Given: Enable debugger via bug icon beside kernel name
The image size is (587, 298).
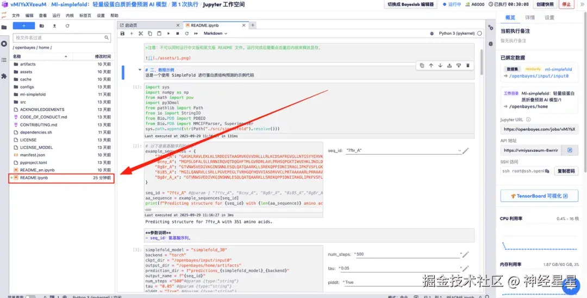Looking at the screenshot, I should [432, 33].
